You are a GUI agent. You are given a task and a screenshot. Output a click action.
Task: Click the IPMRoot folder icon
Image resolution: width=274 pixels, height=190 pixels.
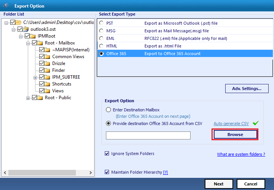click(33, 36)
